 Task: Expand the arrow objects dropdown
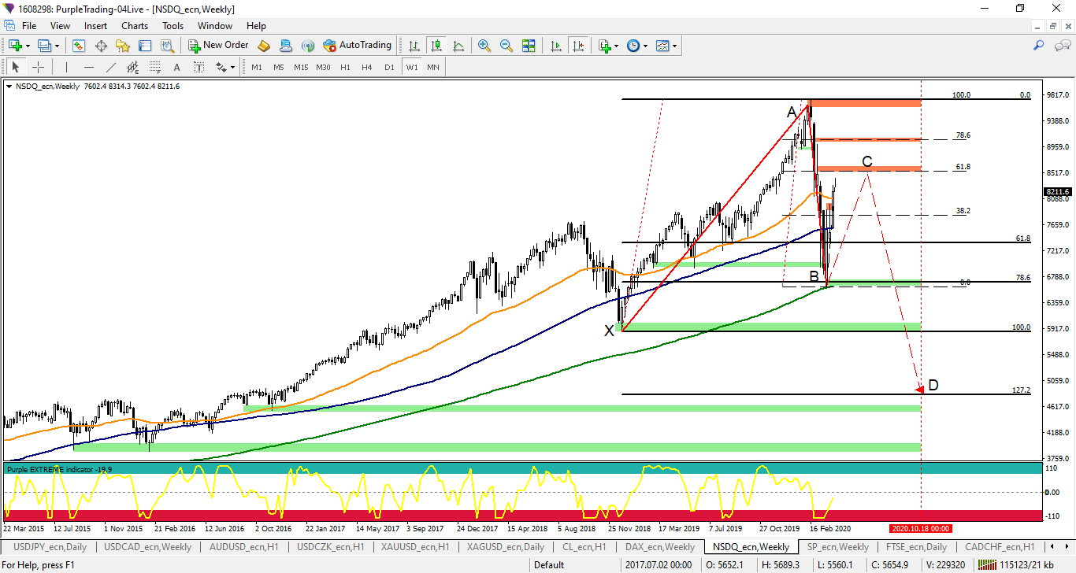[232, 67]
